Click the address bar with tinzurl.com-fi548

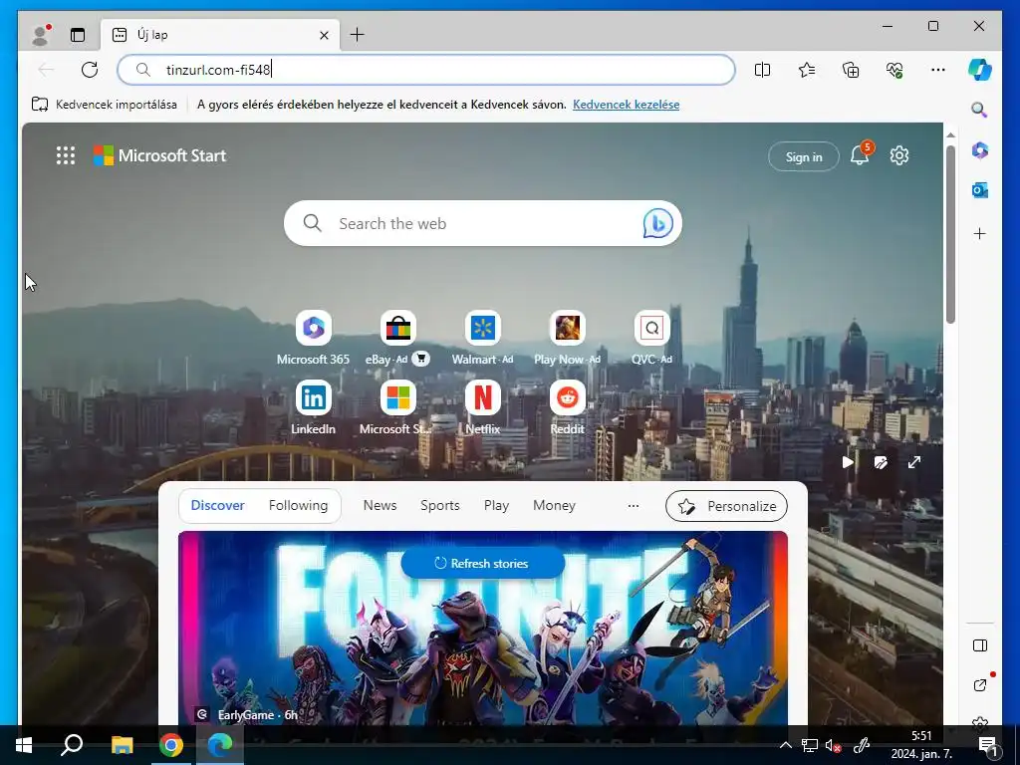coord(426,70)
